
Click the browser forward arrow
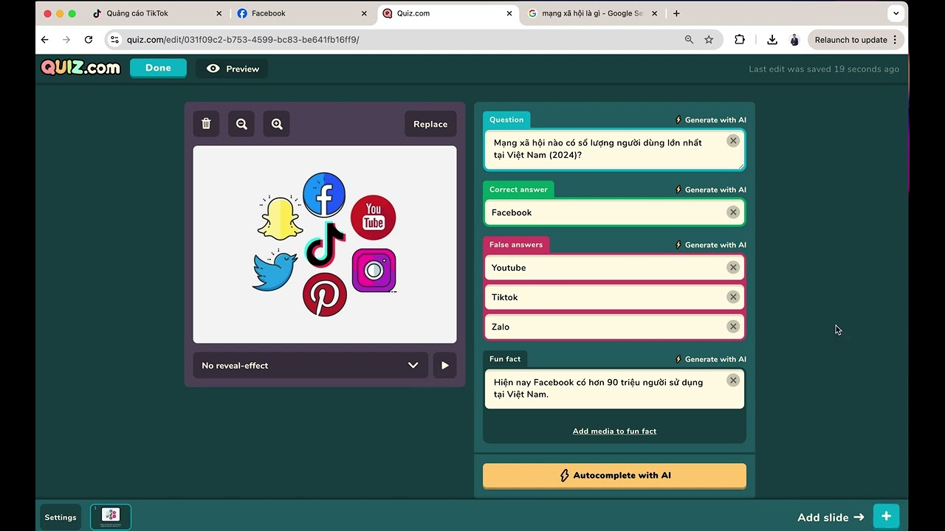66,40
